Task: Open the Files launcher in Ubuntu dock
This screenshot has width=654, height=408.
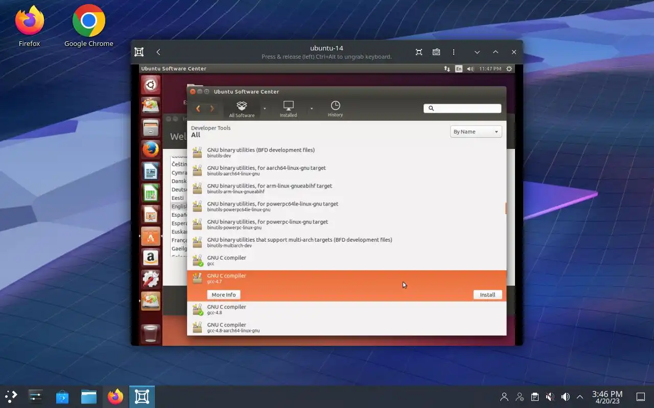Action: (x=151, y=127)
